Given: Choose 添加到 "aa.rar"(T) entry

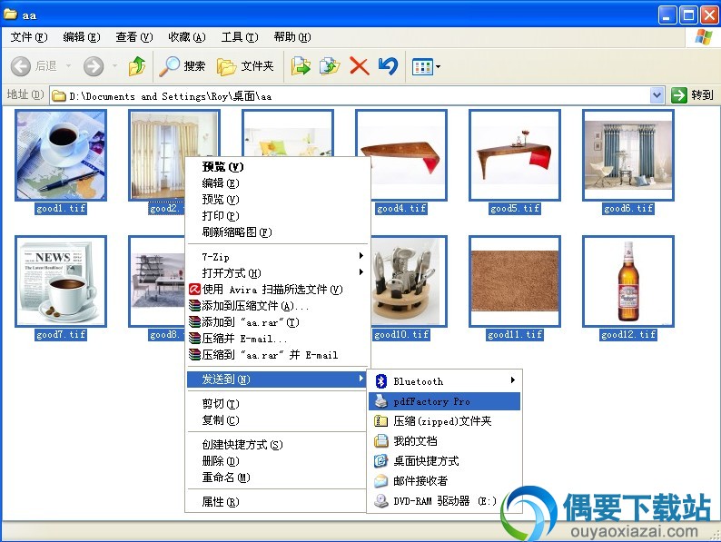Looking at the screenshot, I should click(277, 322).
